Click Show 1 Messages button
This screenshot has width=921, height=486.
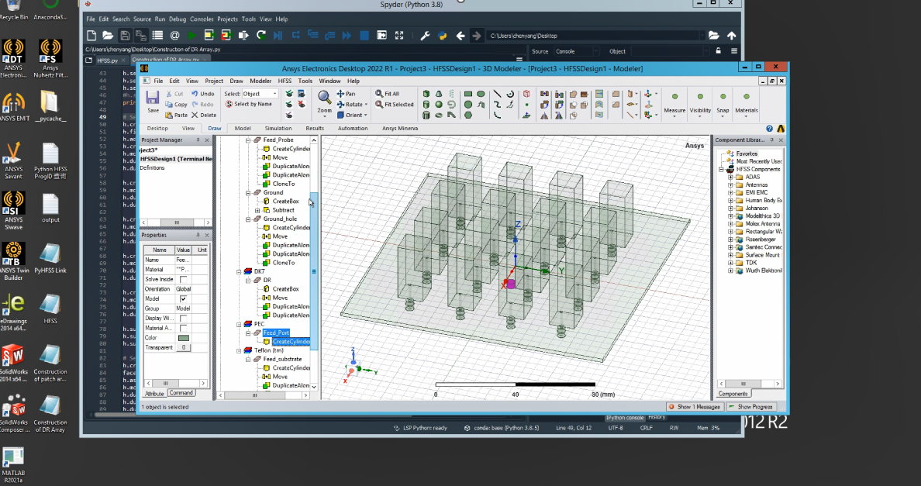(695, 407)
